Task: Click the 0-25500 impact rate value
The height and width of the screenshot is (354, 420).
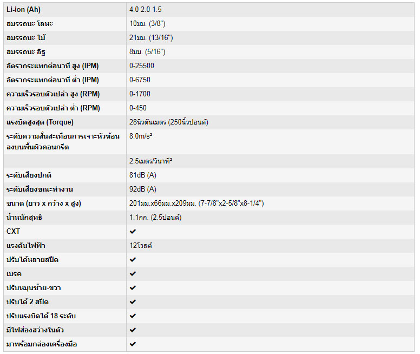Action: point(142,66)
